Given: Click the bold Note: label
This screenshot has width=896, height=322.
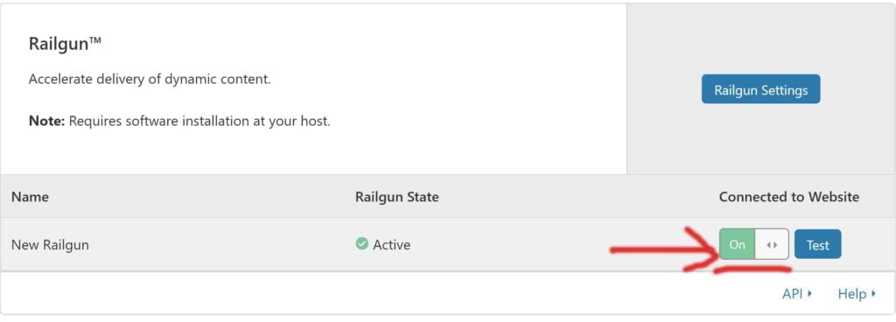Looking at the screenshot, I should [47, 122].
